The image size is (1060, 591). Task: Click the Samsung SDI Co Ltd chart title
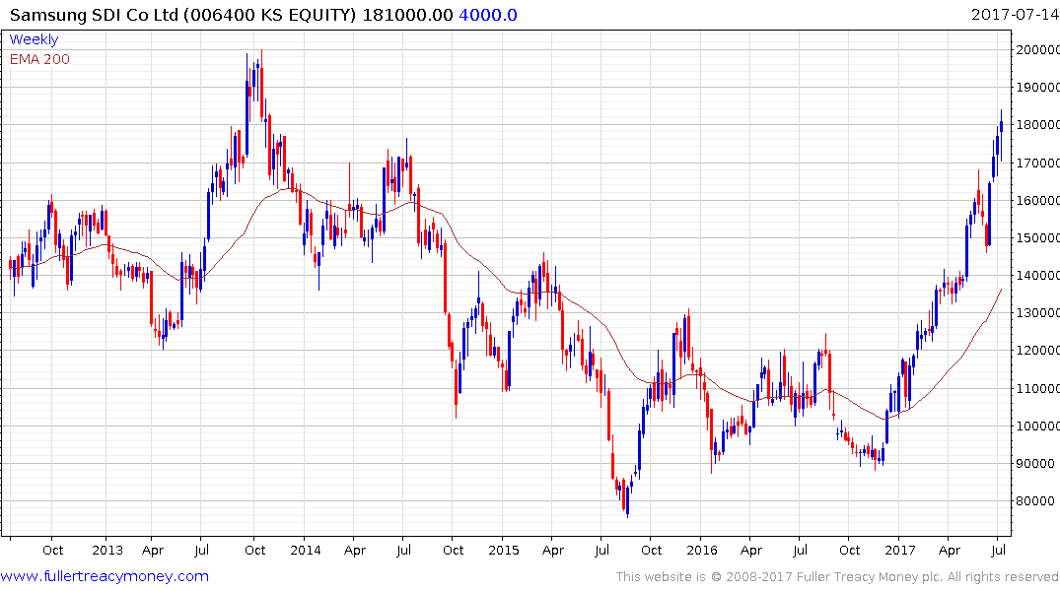point(182,14)
